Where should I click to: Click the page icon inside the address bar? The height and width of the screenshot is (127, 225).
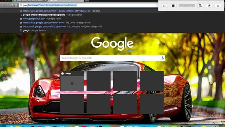[21, 5]
